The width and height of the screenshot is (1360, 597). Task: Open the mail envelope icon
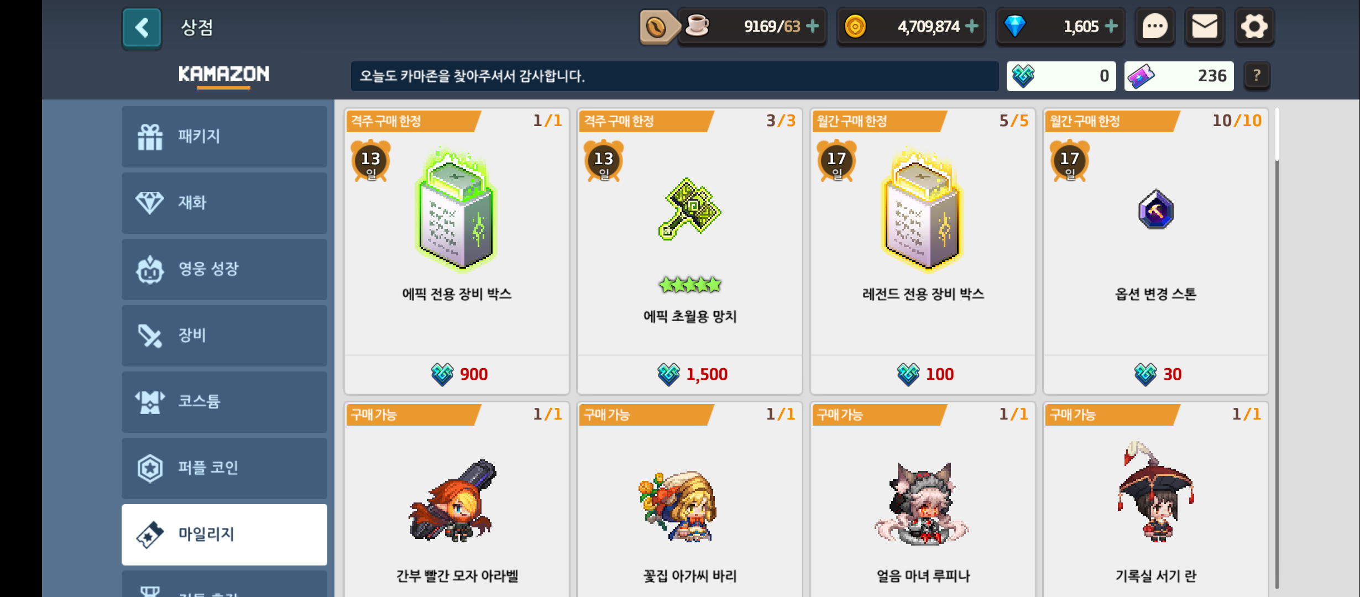tap(1204, 27)
